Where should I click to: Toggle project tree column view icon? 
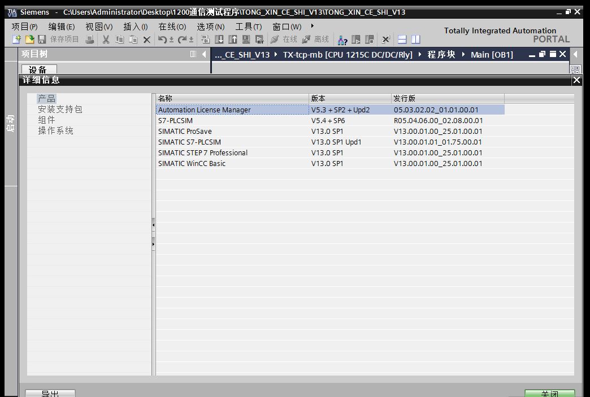193,54
